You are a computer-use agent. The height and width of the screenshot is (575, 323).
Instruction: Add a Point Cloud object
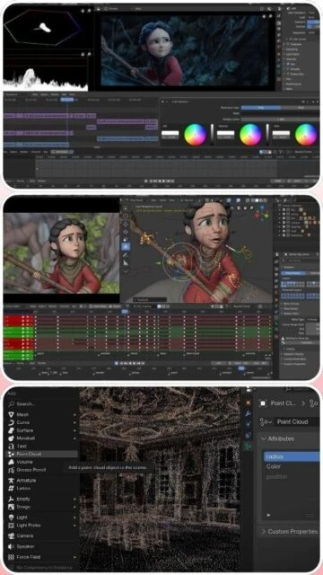click(42, 454)
